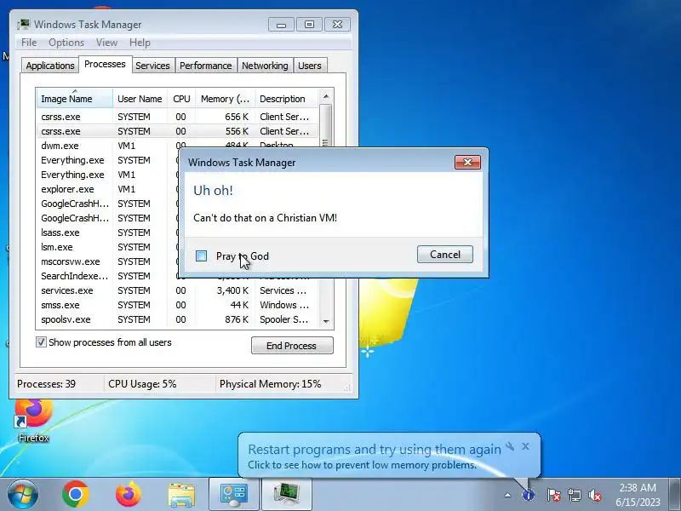Select the first csrss.exe row (656 K)
Image resolution: width=681 pixels, height=511 pixels.
(177, 117)
